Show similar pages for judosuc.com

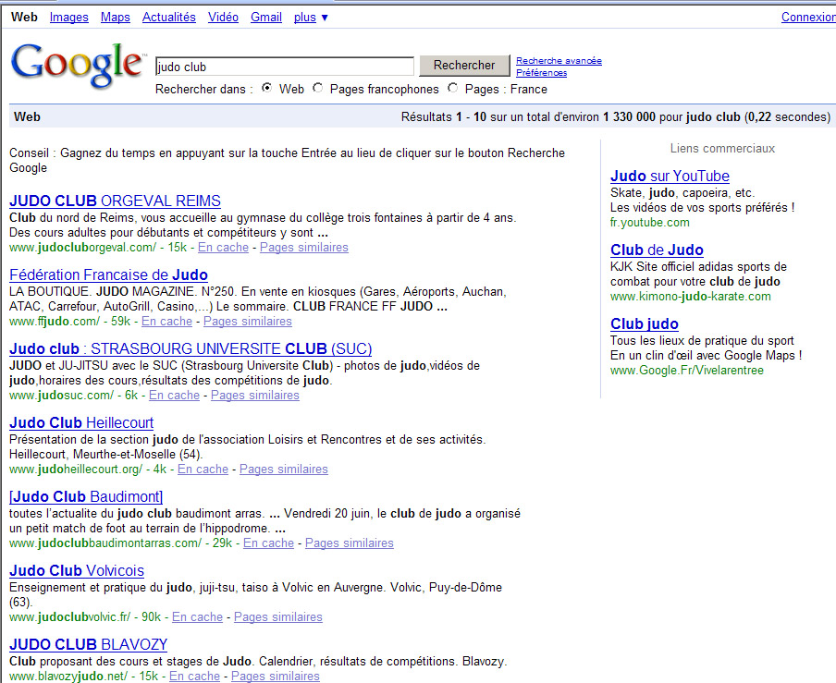255,396
